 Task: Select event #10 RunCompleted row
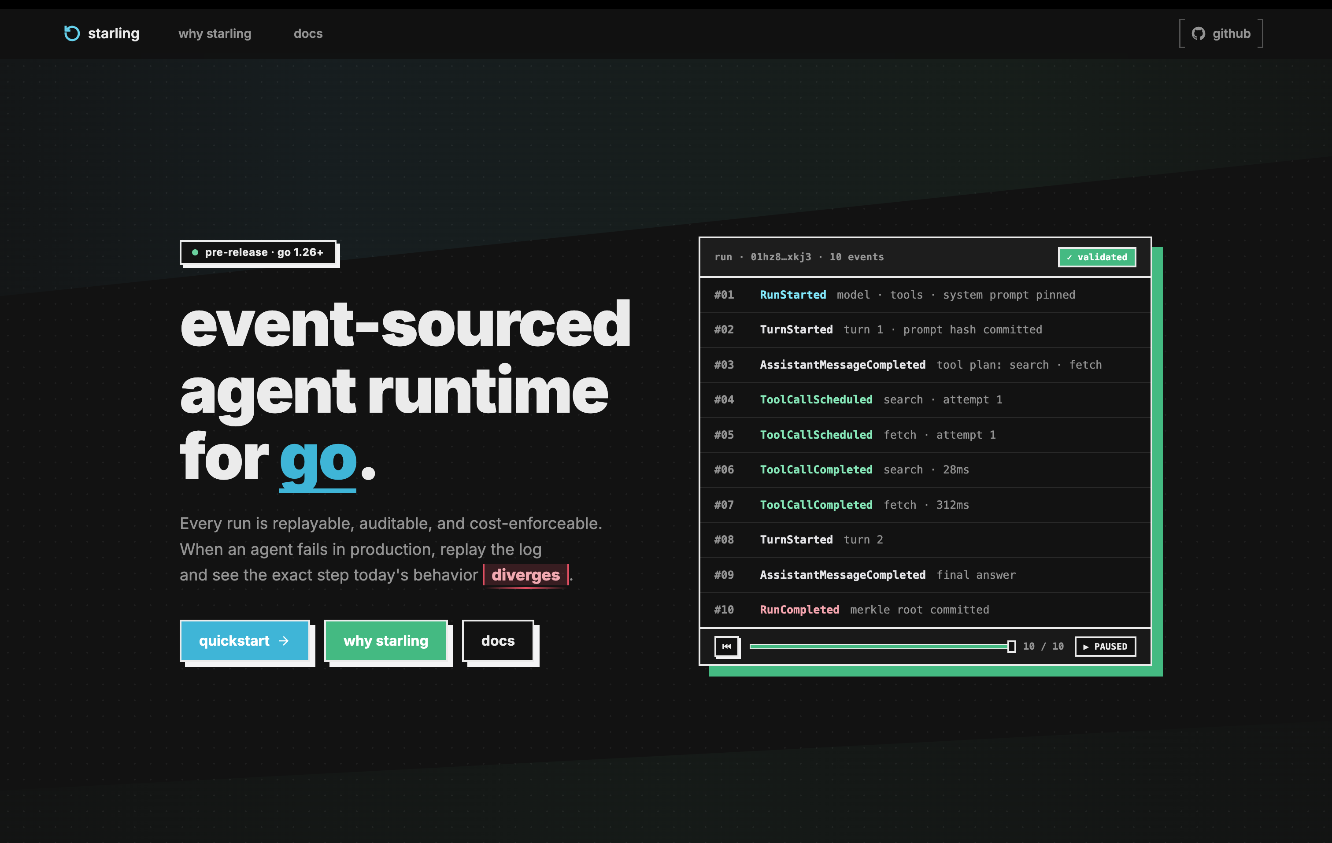(x=925, y=610)
